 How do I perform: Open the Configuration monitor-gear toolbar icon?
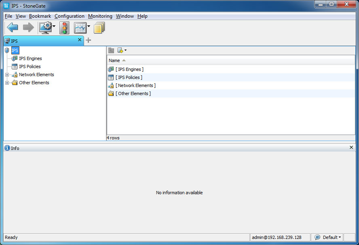pyautogui.click(x=45, y=28)
